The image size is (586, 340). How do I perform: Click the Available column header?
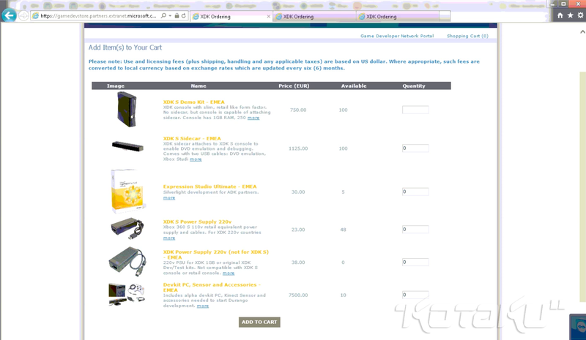coord(354,86)
